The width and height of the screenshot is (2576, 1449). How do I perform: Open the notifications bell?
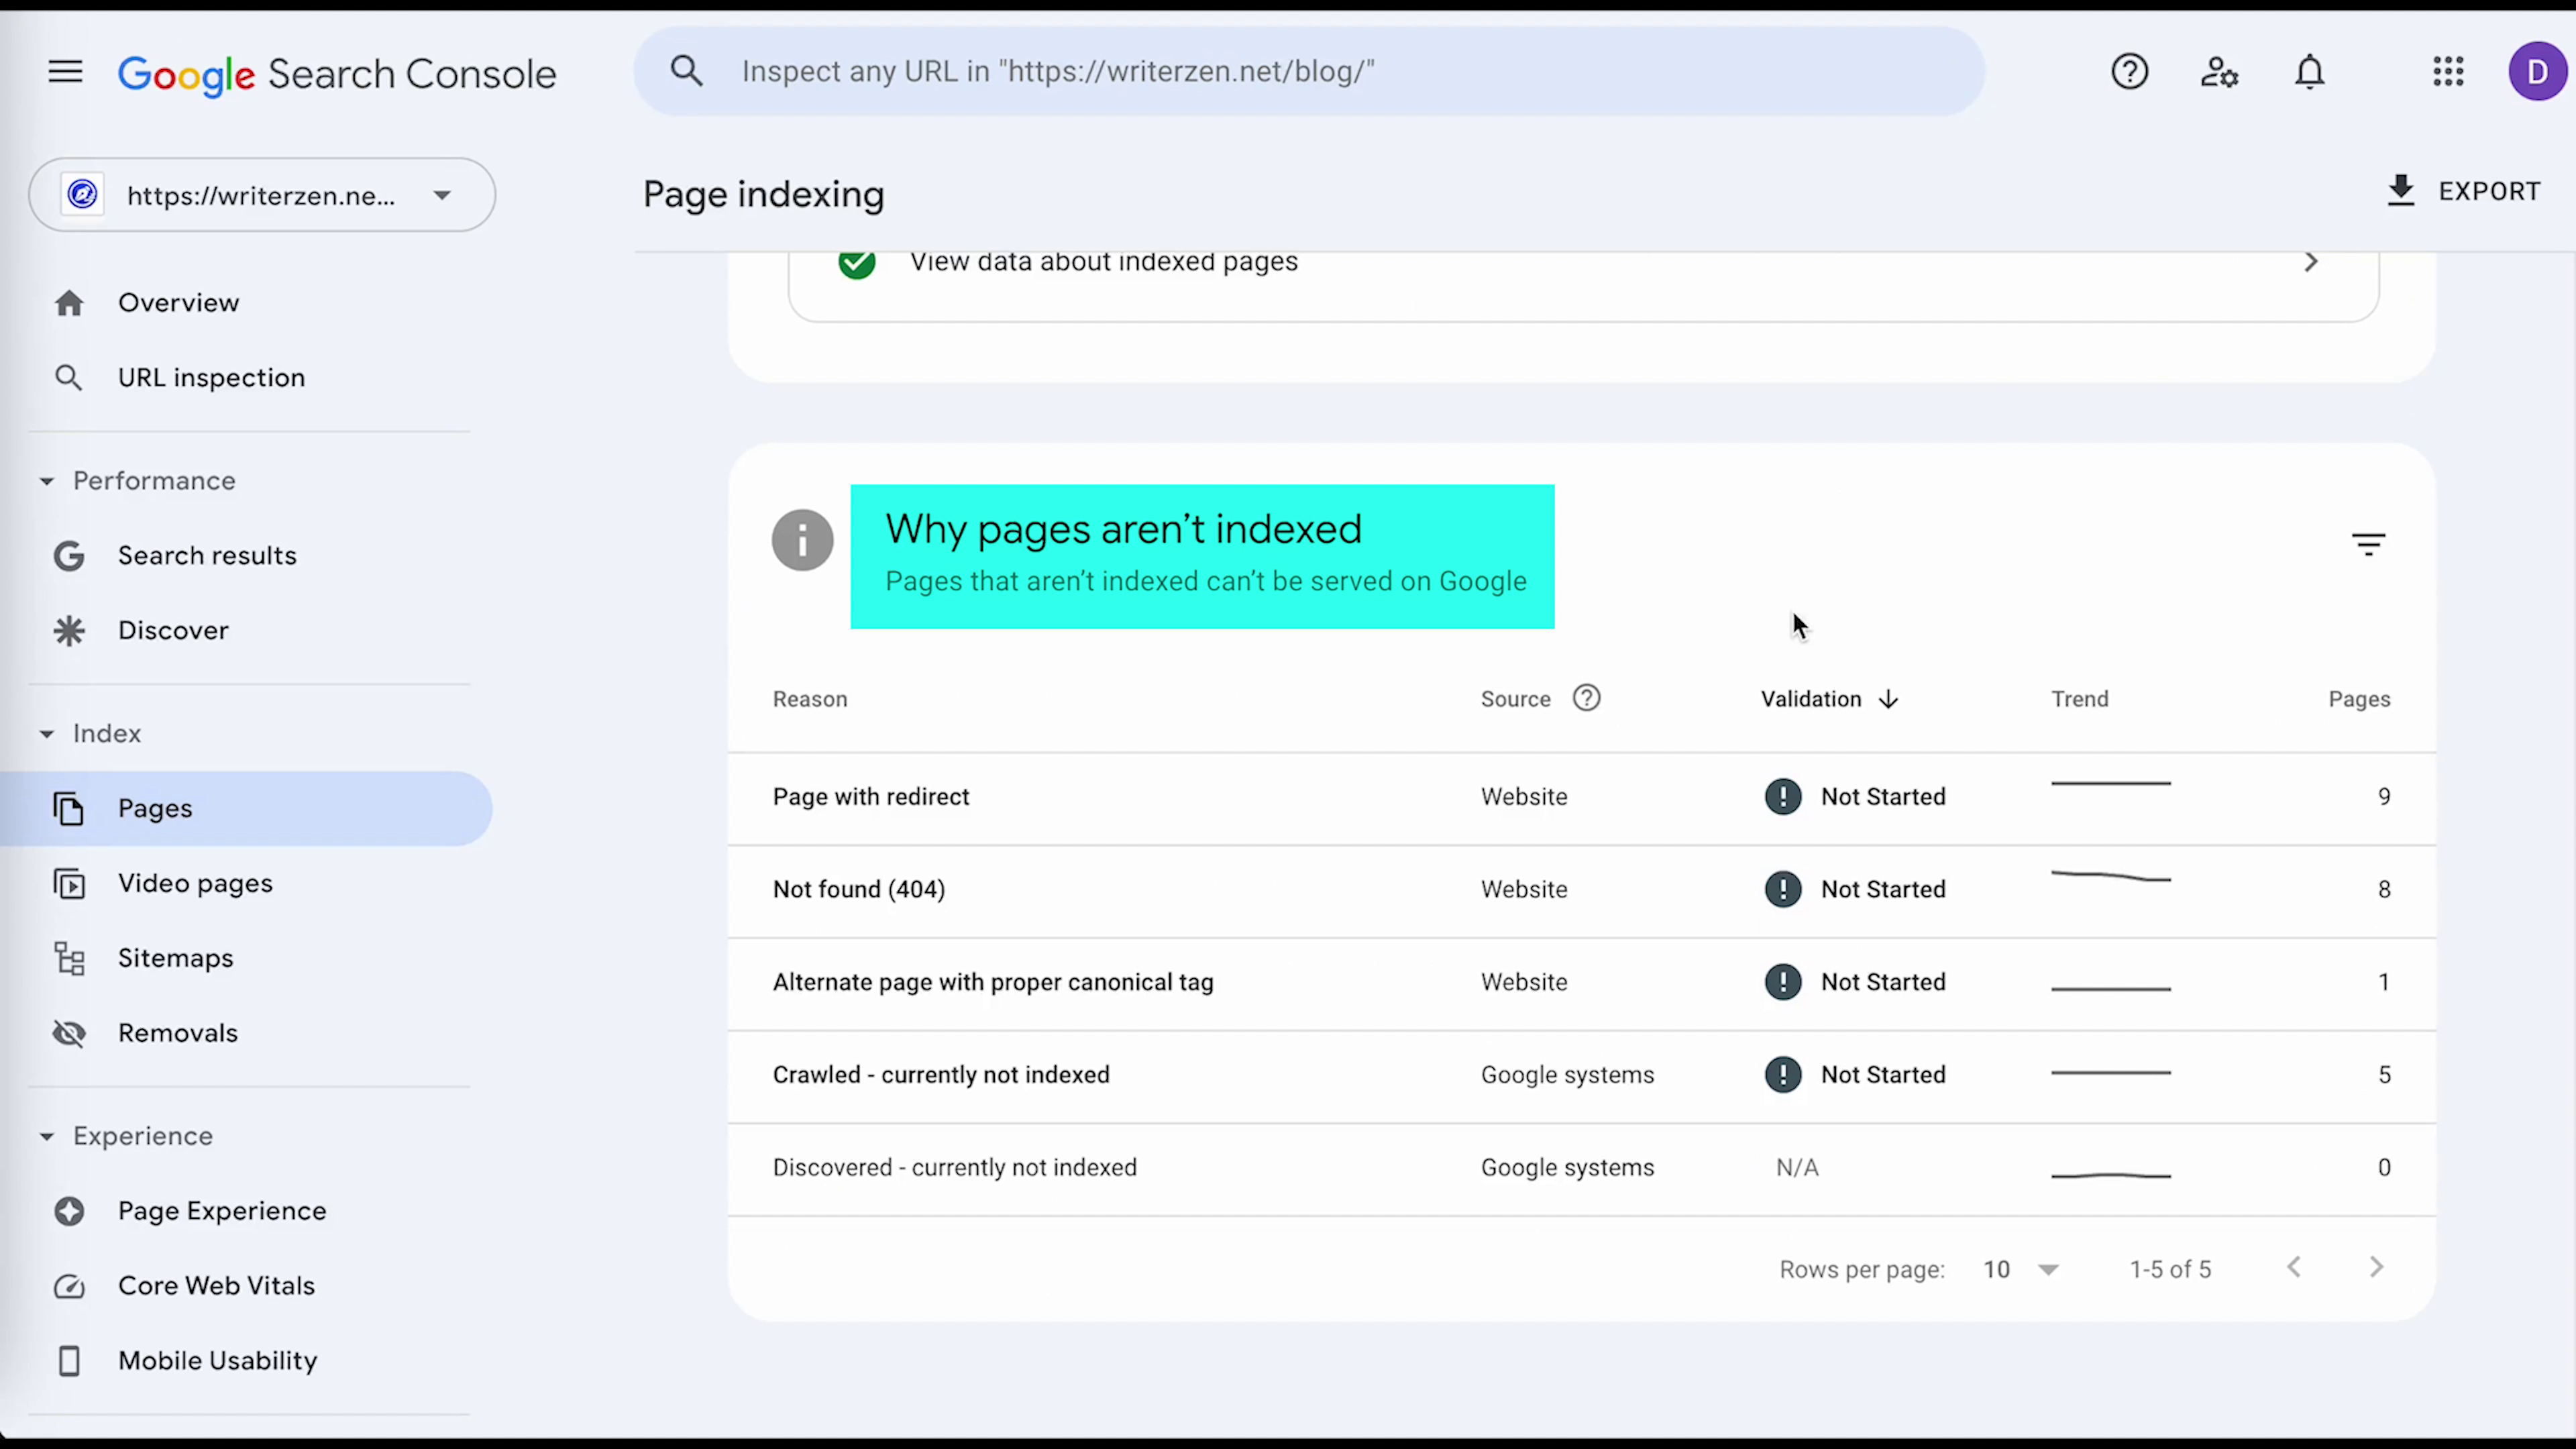2309,72
